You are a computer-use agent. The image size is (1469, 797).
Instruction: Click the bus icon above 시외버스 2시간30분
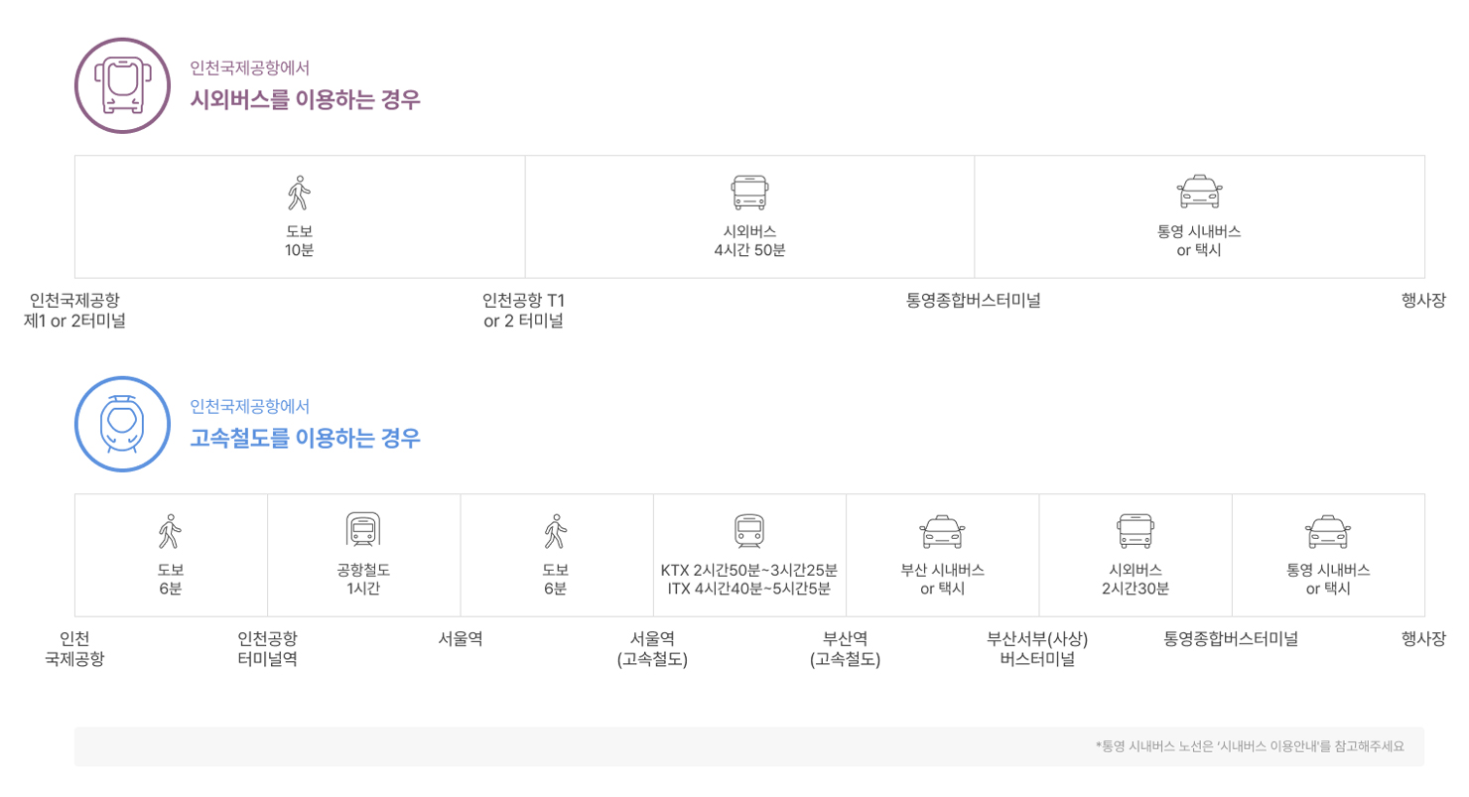(x=1135, y=531)
